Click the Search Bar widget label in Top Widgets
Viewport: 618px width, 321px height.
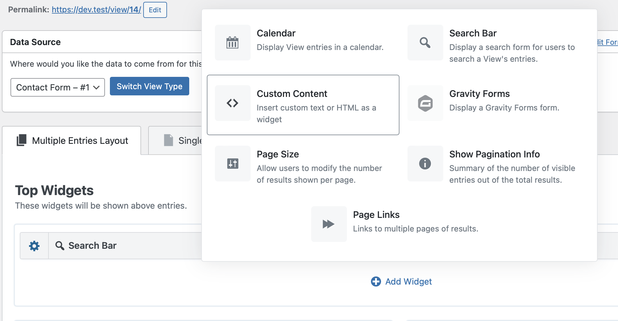click(x=92, y=246)
